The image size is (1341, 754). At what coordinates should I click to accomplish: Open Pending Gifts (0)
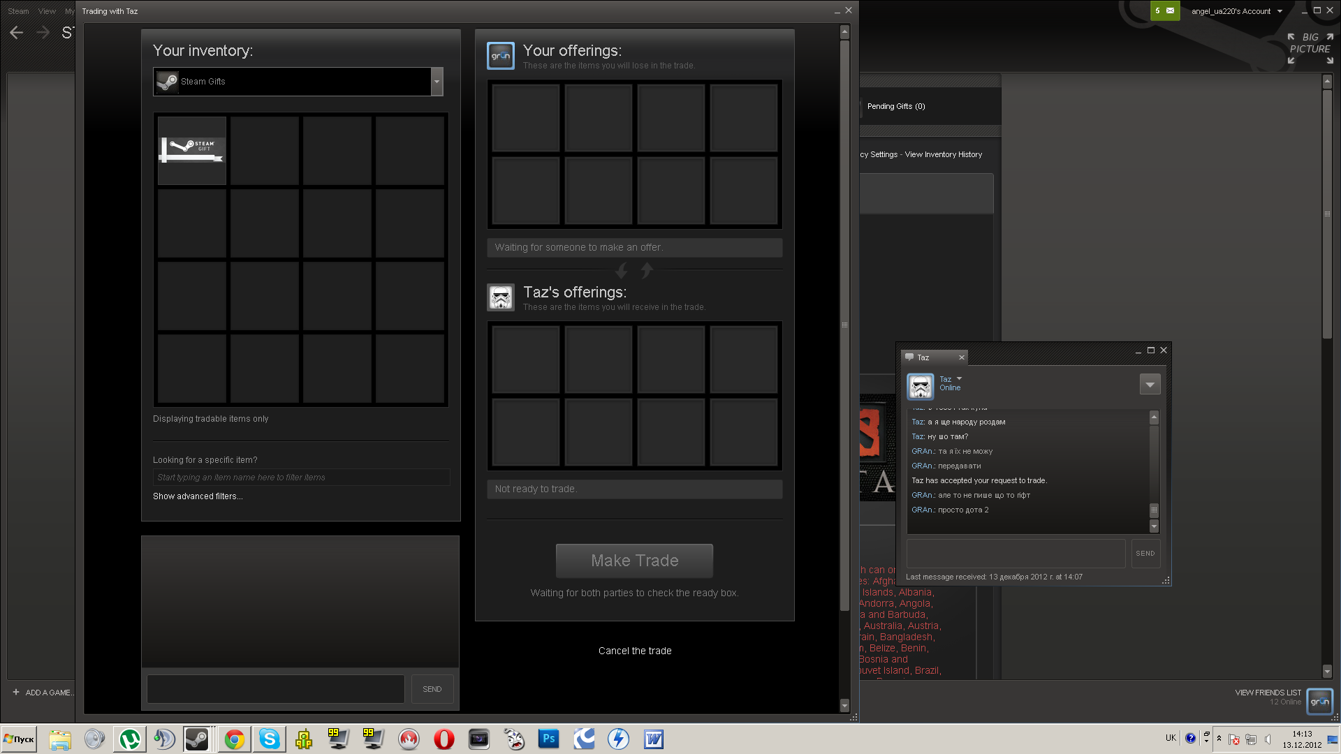click(x=896, y=106)
